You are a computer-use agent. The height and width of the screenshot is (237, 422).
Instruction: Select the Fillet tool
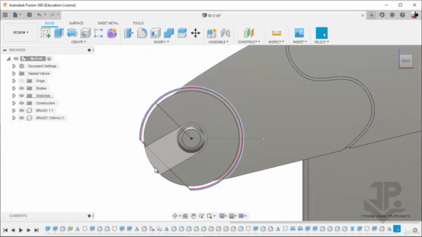(x=142, y=33)
